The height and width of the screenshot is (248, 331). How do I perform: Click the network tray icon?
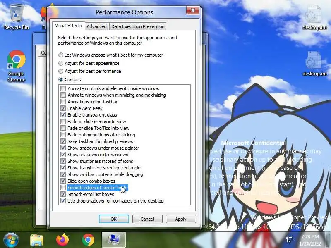(x=289, y=240)
